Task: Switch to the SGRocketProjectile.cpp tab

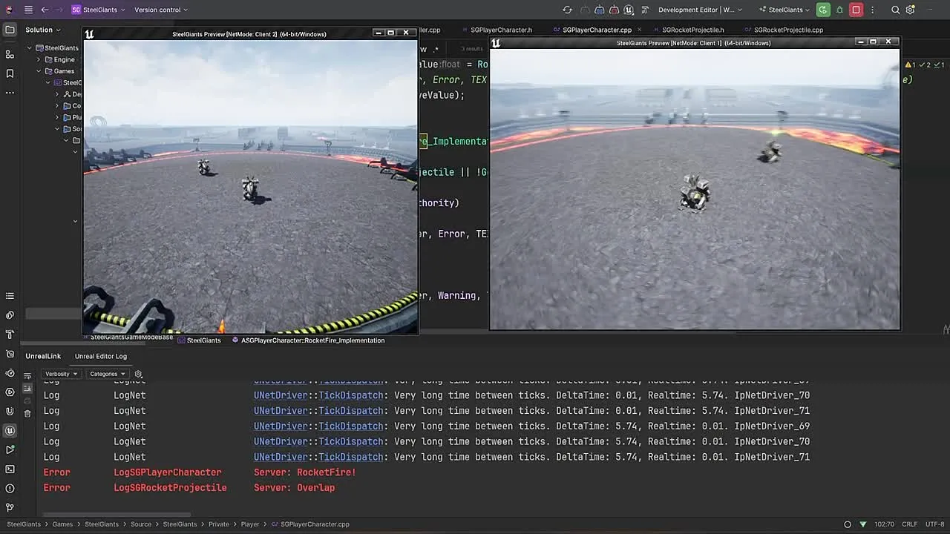Action: click(x=788, y=30)
